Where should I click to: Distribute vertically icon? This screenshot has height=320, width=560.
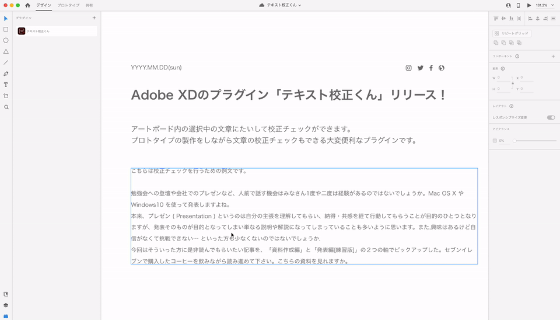pyautogui.click(x=519, y=18)
